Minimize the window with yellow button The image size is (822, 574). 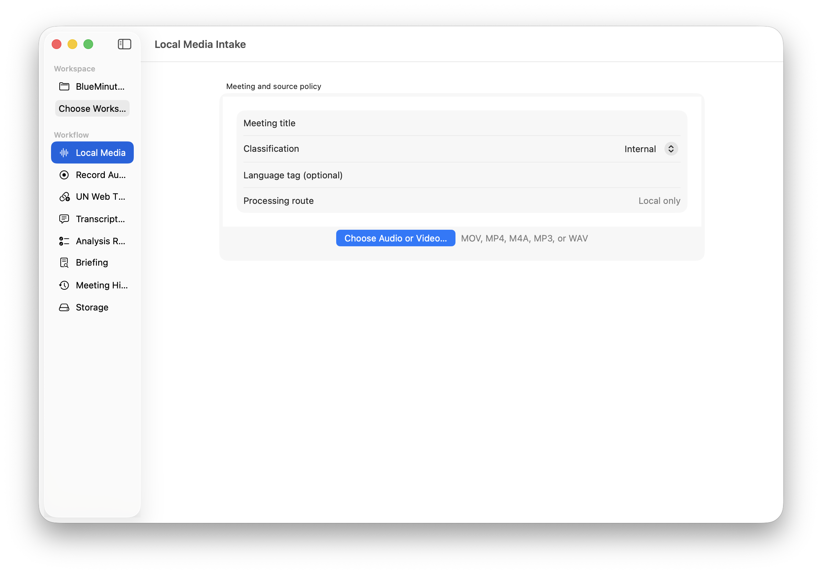pyautogui.click(x=72, y=44)
